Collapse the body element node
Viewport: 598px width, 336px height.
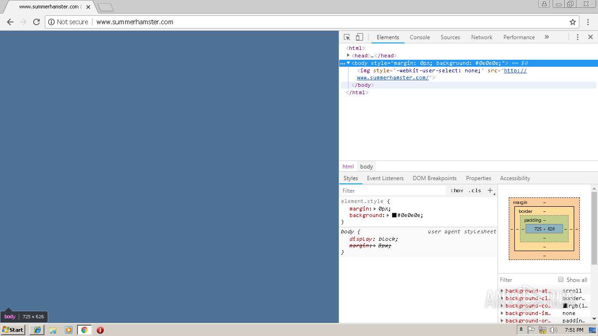tap(349, 63)
